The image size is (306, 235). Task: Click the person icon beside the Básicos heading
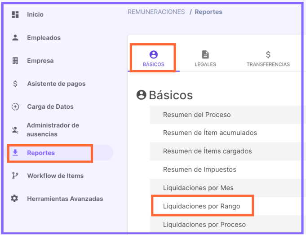141,95
